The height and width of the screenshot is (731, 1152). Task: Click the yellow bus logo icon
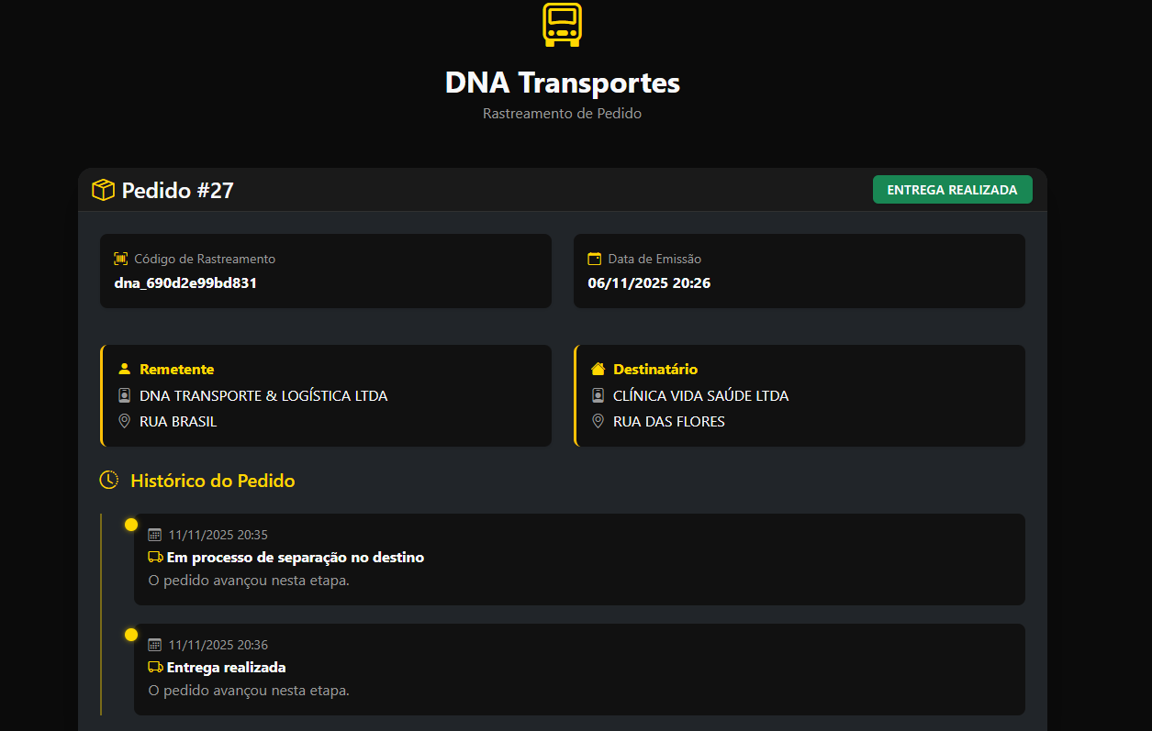coord(562,24)
